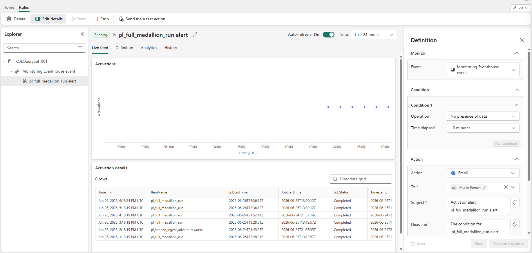Click the last activation point on chart

[388, 107]
